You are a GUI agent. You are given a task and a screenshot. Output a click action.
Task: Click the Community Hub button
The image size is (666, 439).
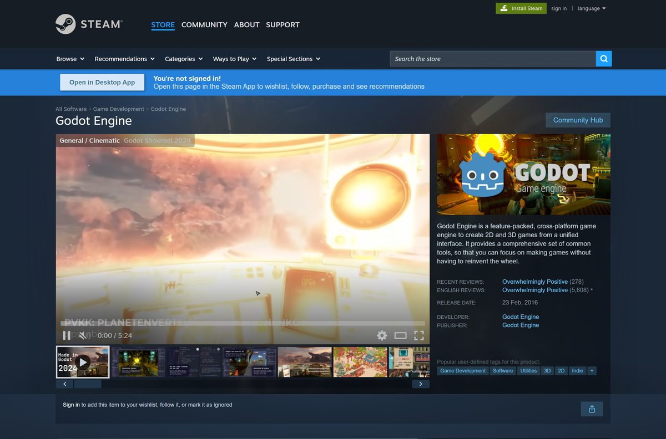pos(578,120)
